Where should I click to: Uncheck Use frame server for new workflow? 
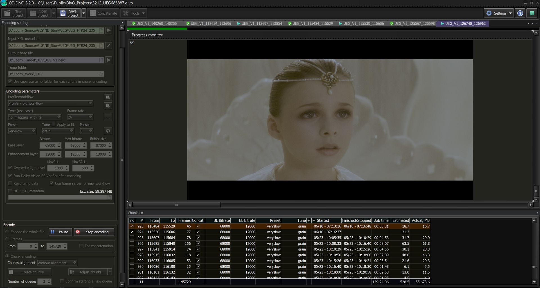[x=52, y=183]
